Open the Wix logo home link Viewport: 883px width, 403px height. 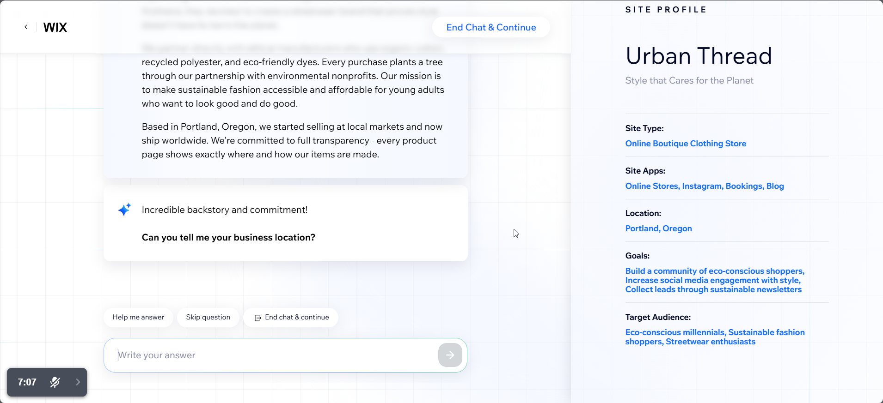pyautogui.click(x=55, y=27)
